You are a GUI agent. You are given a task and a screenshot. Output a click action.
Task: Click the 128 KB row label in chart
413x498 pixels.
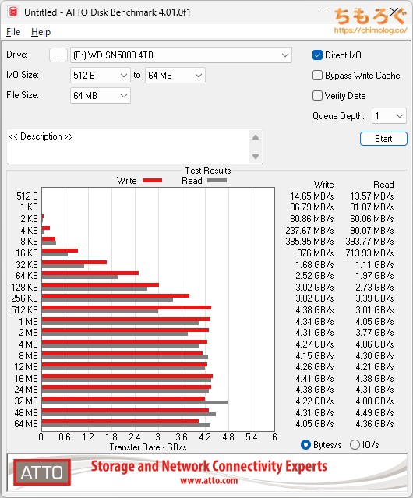click(x=24, y=287)
